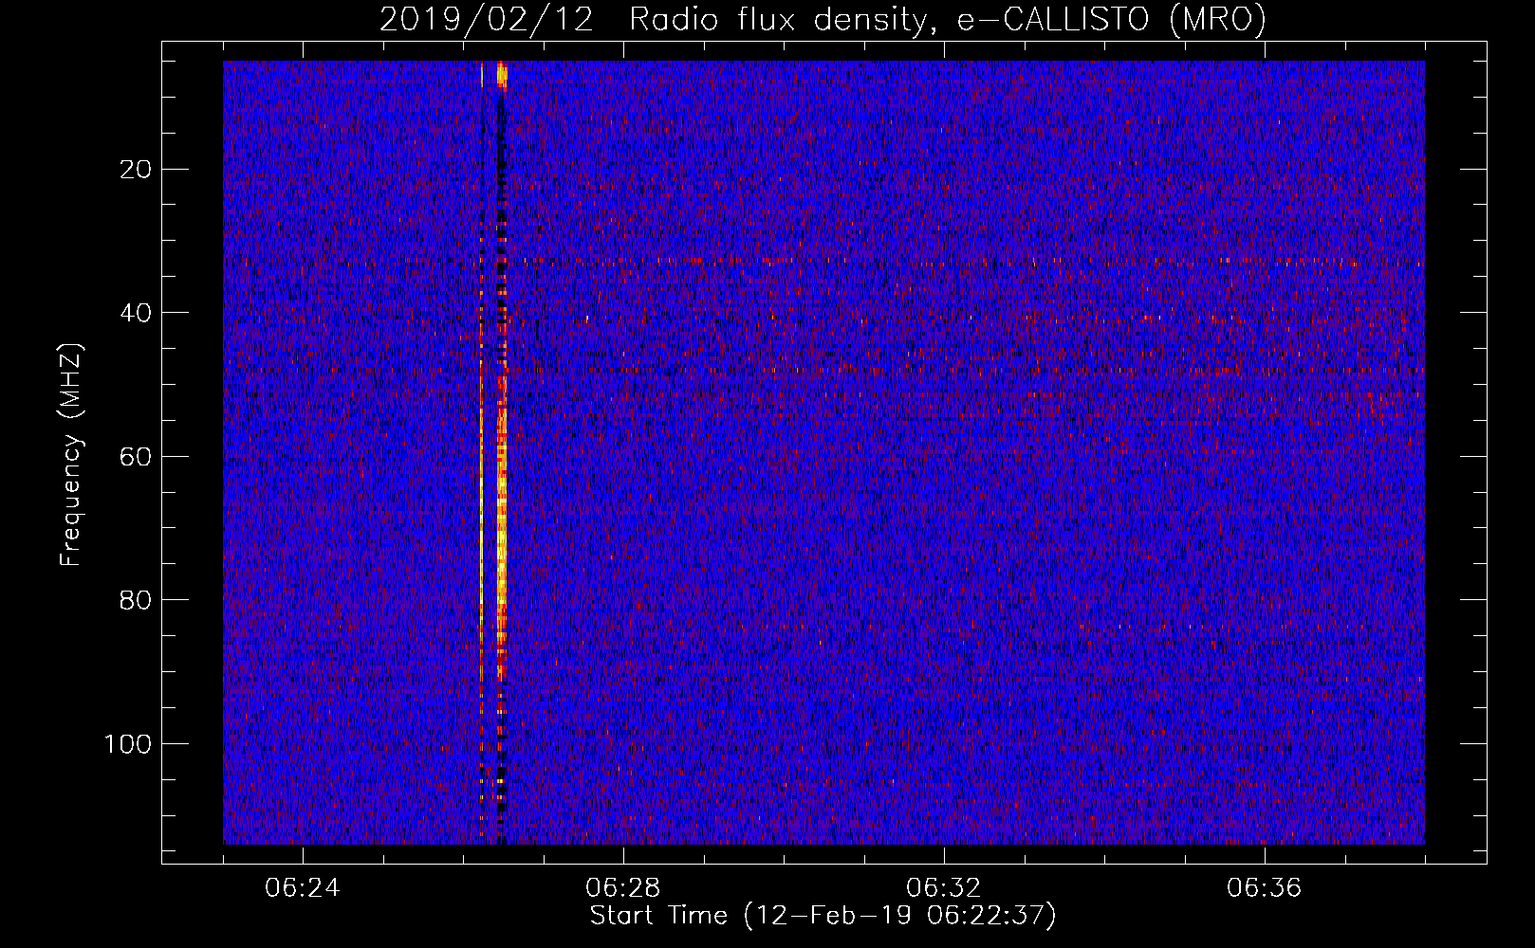Image resolution: width=1535 pixels, height=948 pixels.
Task: Click the 60 MHz frequency tick label
Action: (137, 457)
